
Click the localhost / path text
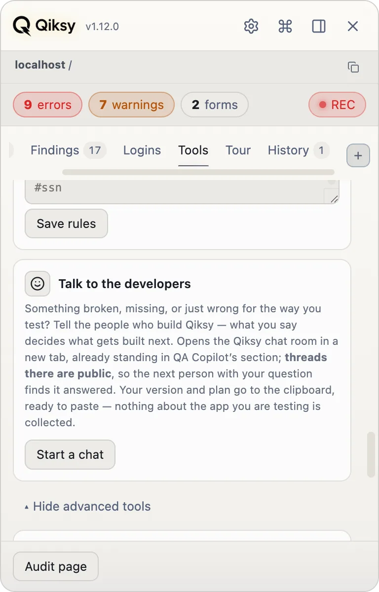pyautogui.click(x=43, y=65)
